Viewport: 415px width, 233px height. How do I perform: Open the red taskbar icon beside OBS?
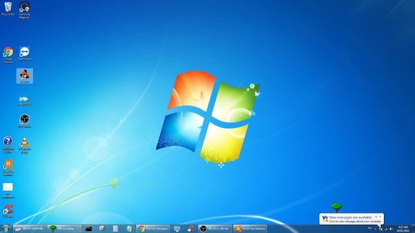point(191,228)
